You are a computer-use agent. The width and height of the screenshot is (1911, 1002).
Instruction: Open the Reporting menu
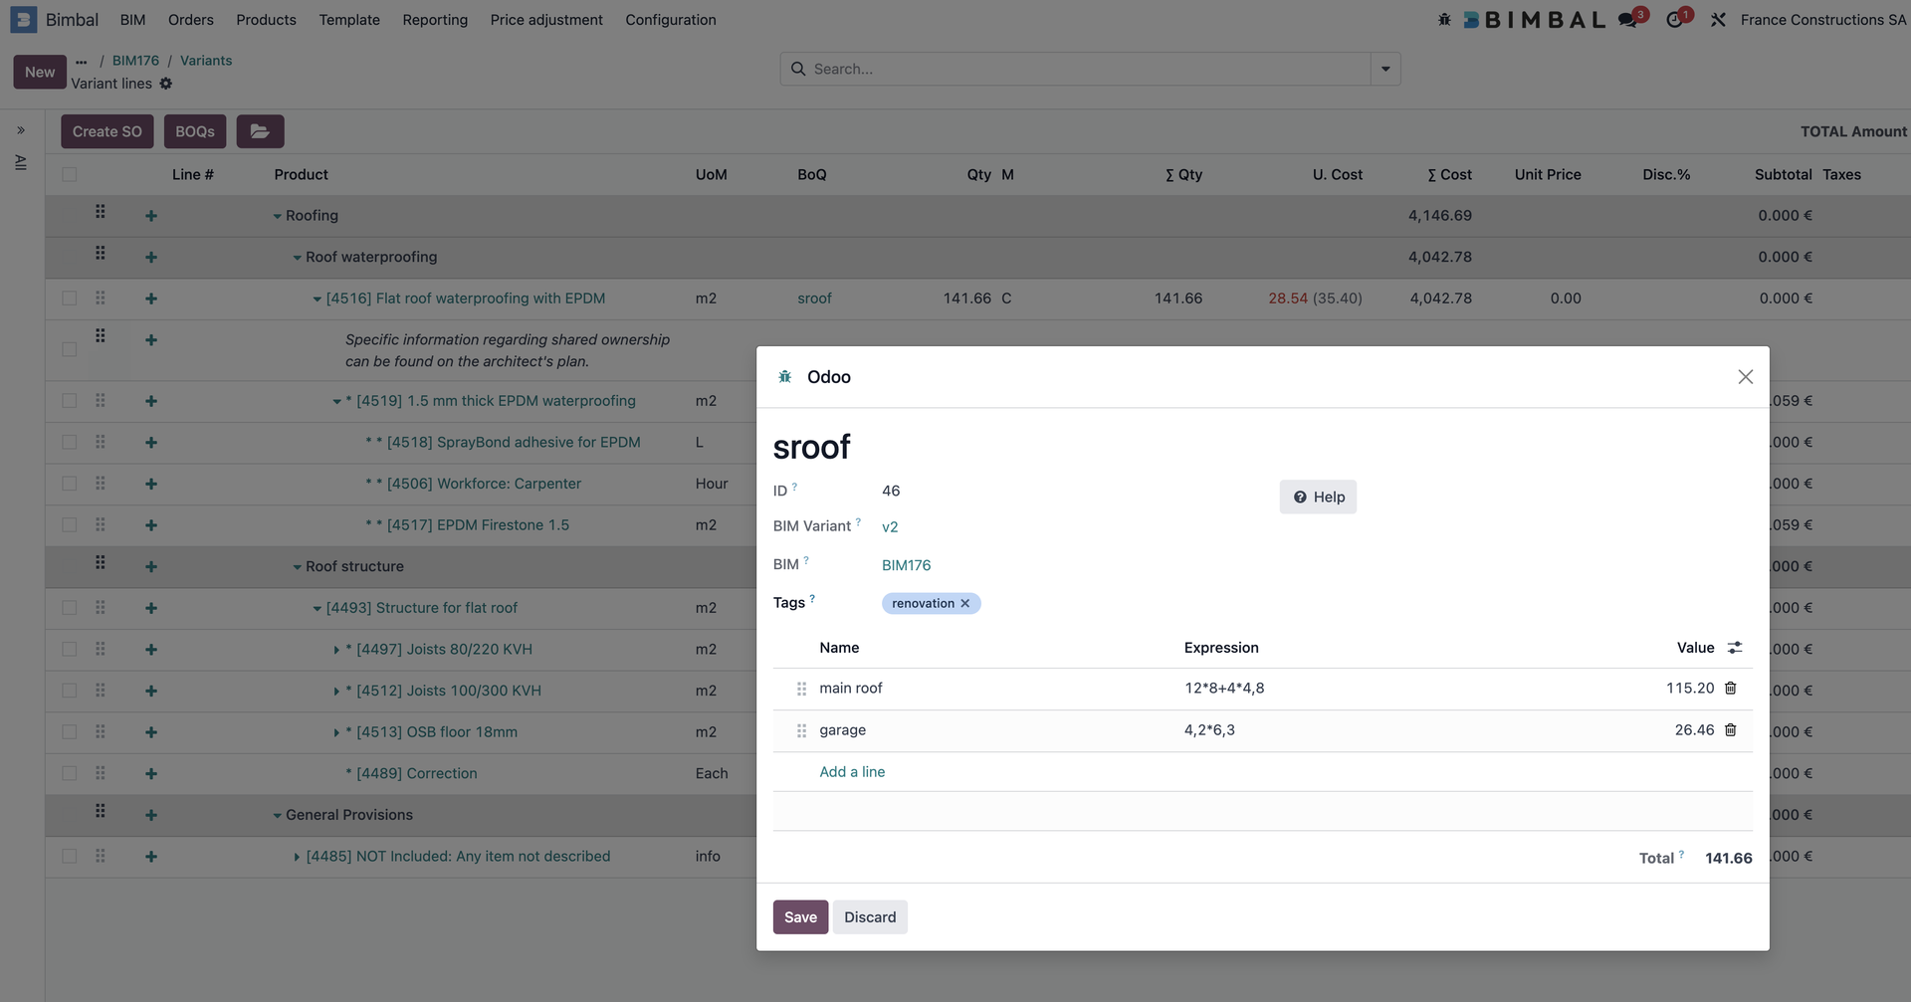pyautogui.click(x=434, y=20)
